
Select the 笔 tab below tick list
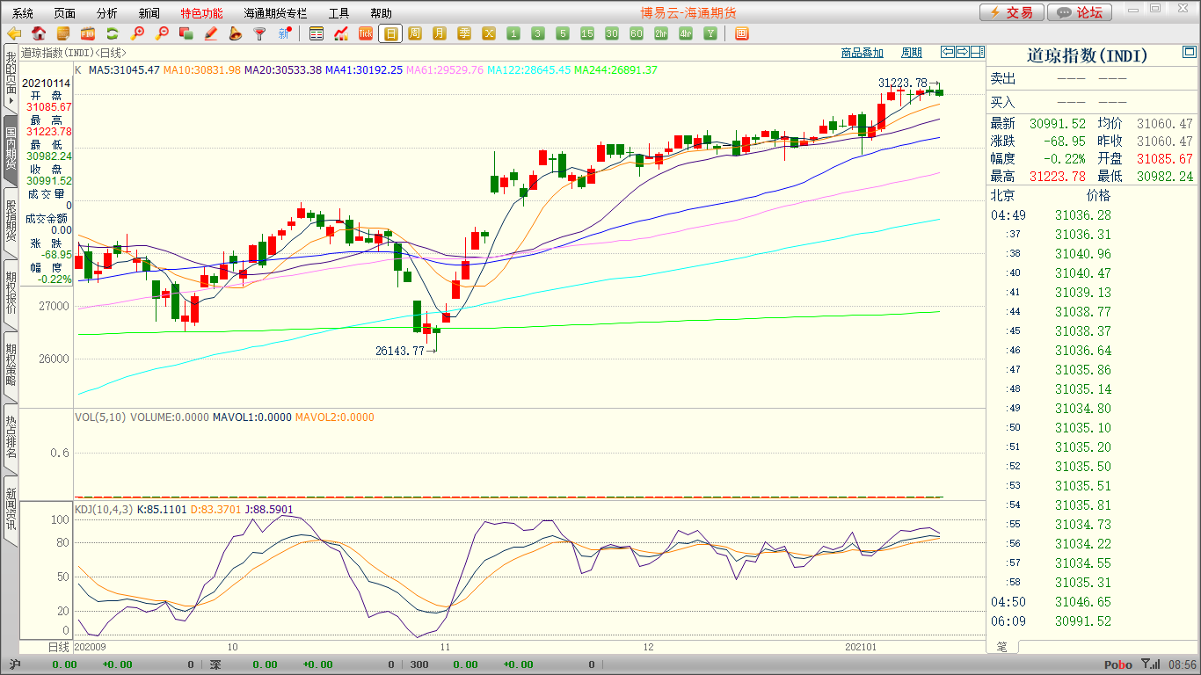pyautogui.click(x=1003, y=647)
